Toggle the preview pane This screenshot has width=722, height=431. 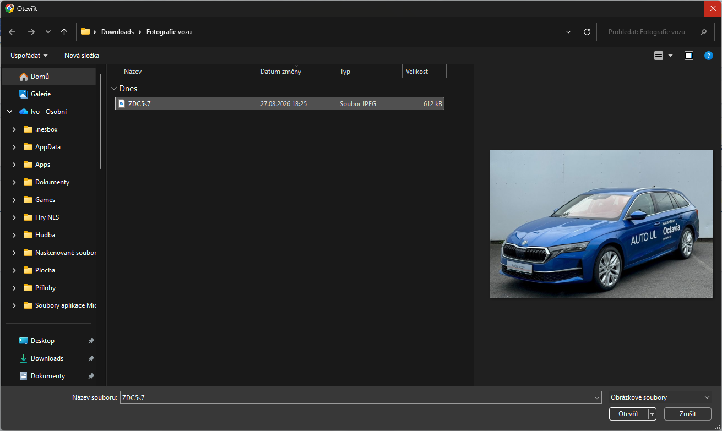[689, 56]
